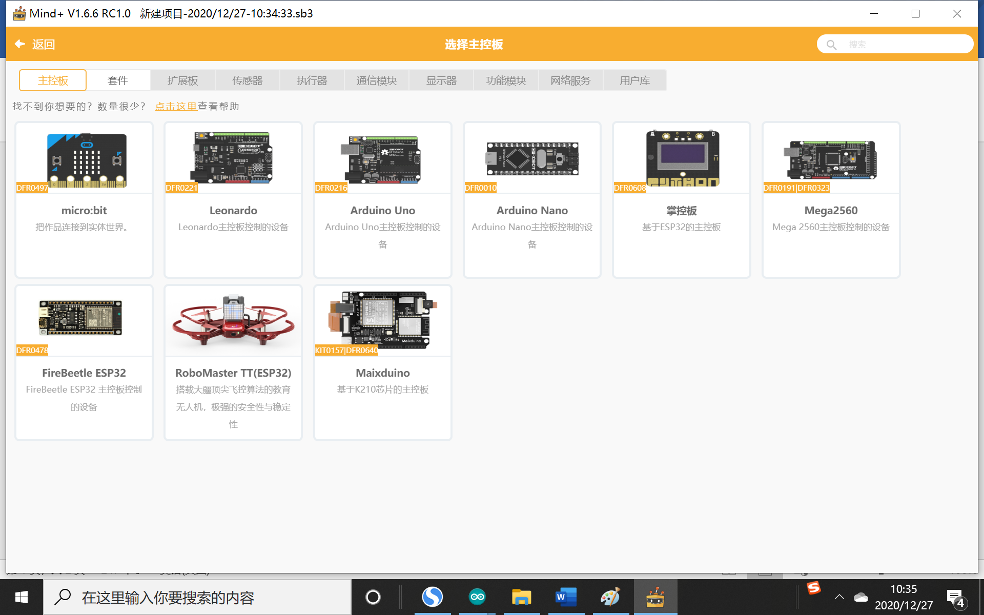Open the 功能模块 tab
This screenshot has height=615, width=984.
506,80
